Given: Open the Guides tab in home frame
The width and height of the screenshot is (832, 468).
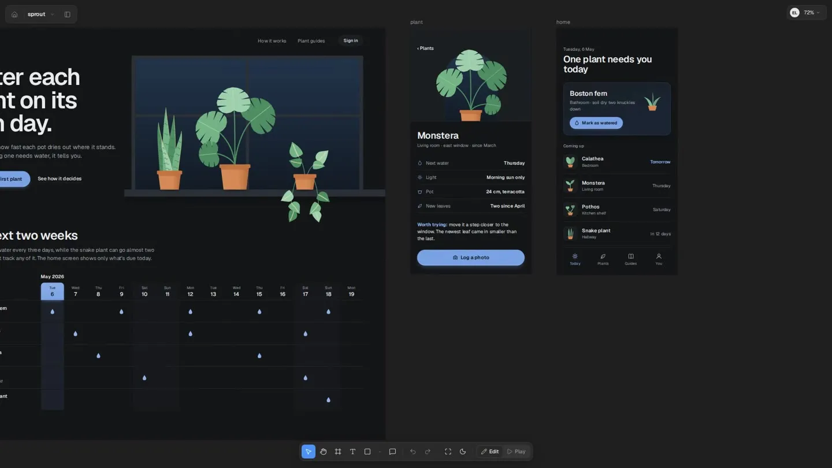Looking at the screenshot, I should (x=630, y=259).
